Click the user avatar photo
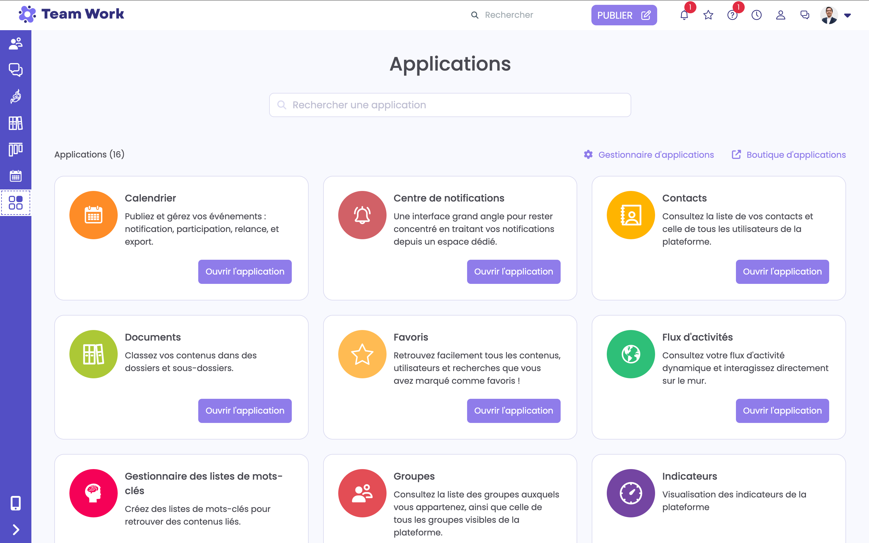 tap(829, 15)
